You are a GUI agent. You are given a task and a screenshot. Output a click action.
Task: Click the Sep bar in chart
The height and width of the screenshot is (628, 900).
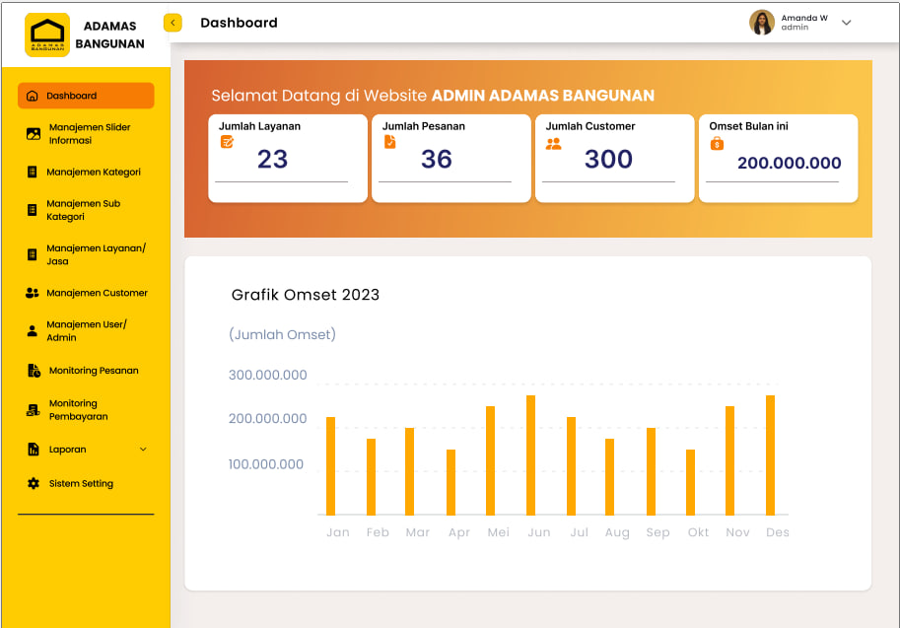pos(651,471)
